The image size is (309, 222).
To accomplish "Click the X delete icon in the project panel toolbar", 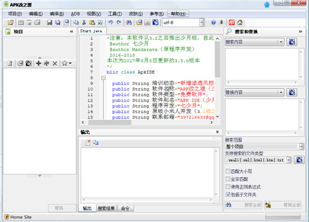I will click(55, 64).
